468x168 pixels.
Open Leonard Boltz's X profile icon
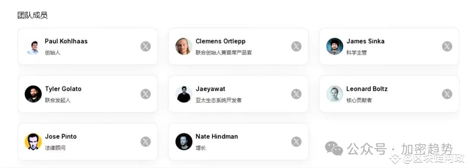pos(447,94)
